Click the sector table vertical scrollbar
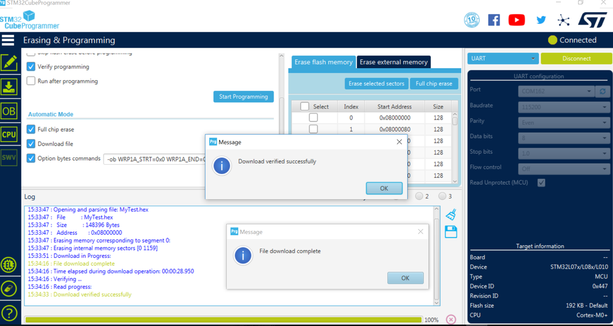613x326 pixels. 455,148
